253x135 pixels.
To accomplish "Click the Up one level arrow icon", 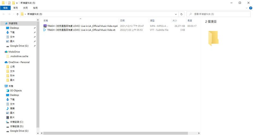I will pos(17,14).
